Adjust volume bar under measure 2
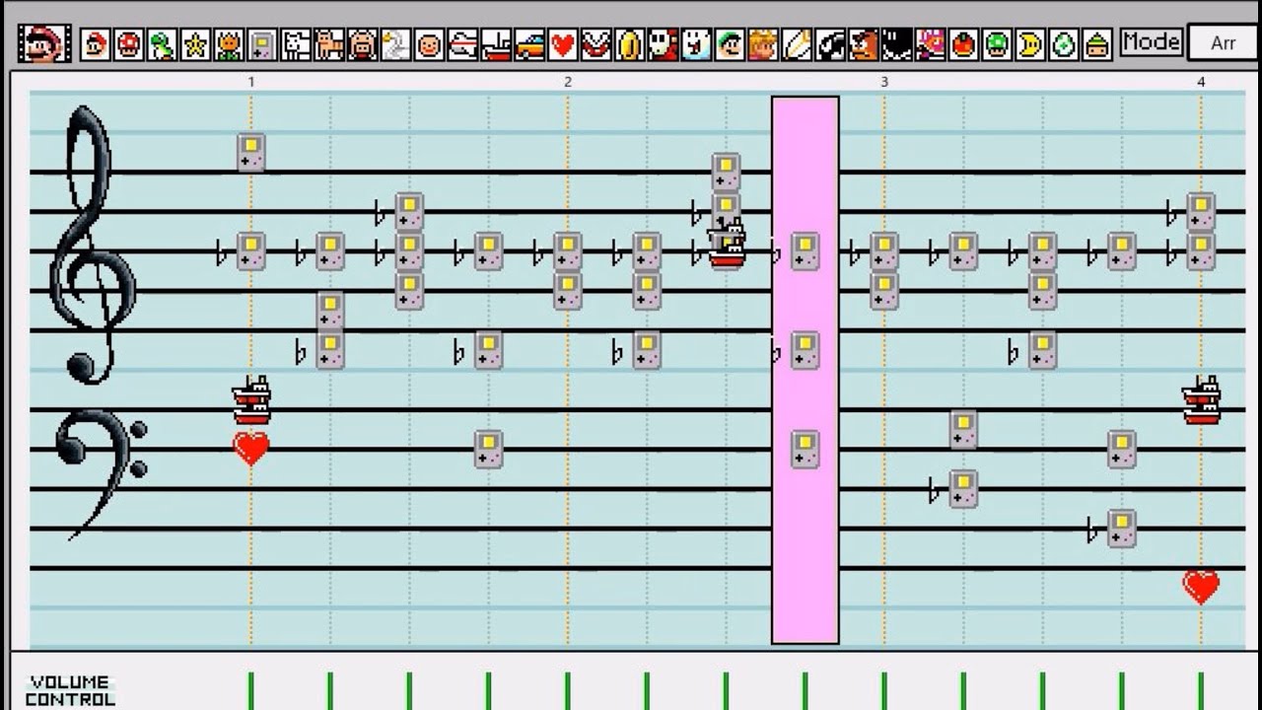Image resolution: width=1262 pixels, height=710 pixels. point(568,690)
